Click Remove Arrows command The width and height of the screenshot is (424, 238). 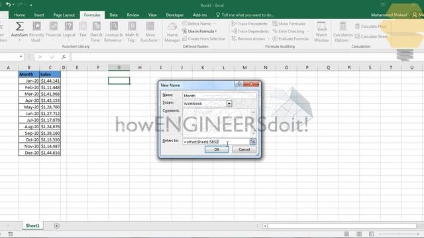tap(248, 39)
